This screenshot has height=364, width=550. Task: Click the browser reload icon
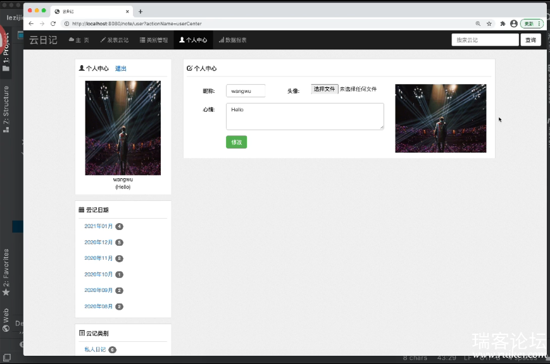(x=53, y=23)
